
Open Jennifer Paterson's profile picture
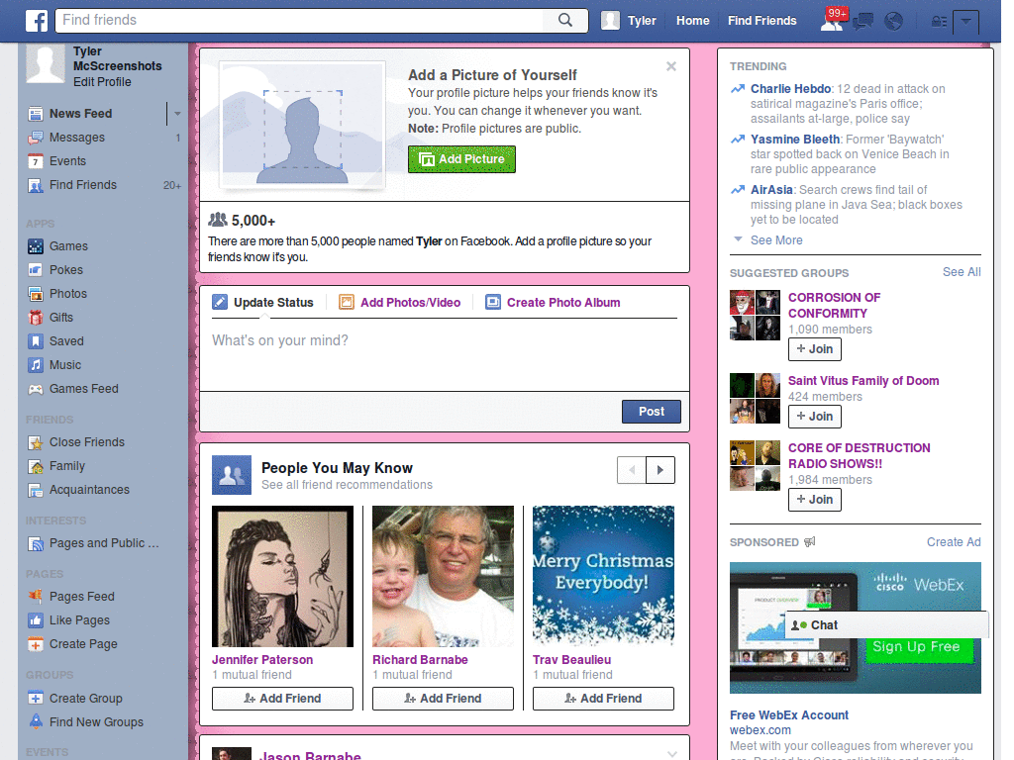click(x=282, y=577)
